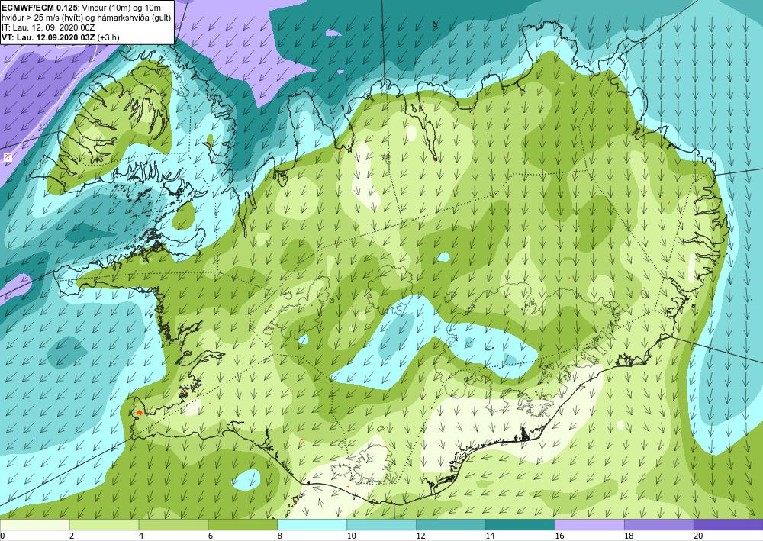Click the '20' legend scale label
Viewport: 763px width, 541px height.
click(x=698, y=536)
